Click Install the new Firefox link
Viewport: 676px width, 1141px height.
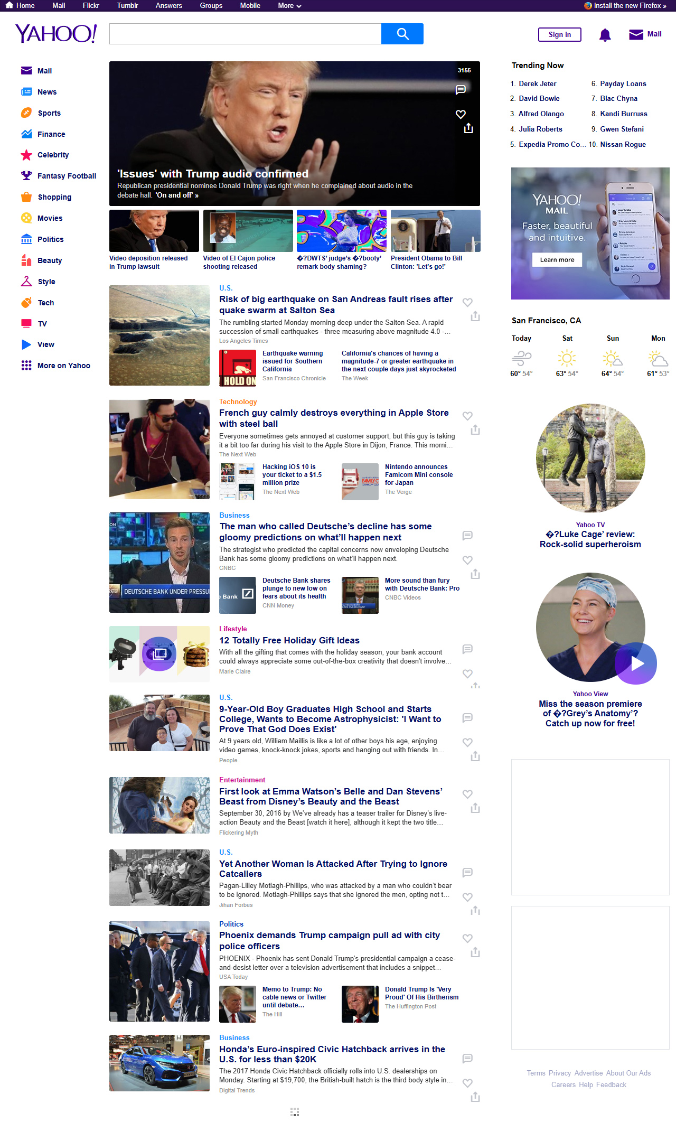(629, 5)
